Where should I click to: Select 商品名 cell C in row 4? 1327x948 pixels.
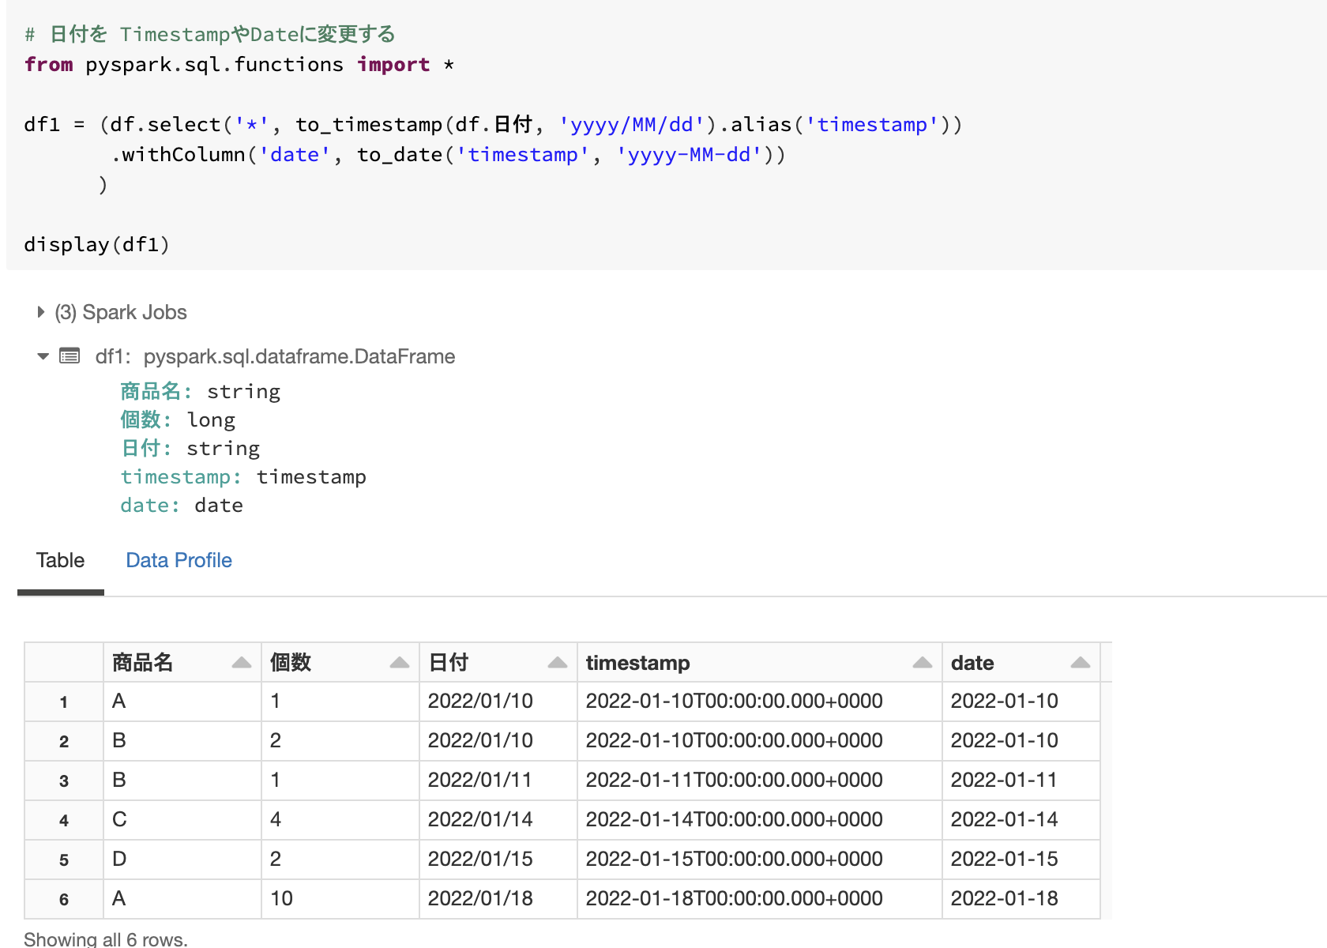tap(182, 820)
